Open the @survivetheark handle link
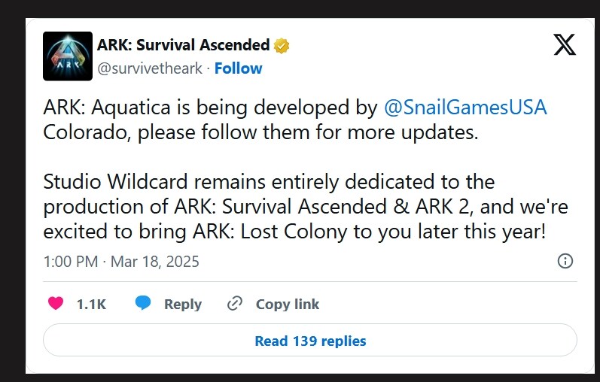 point(150,68)
